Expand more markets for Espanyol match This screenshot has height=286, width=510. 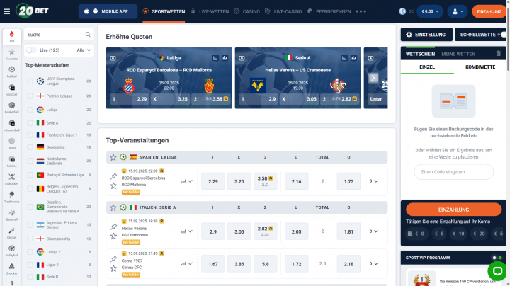coord(373,181)
